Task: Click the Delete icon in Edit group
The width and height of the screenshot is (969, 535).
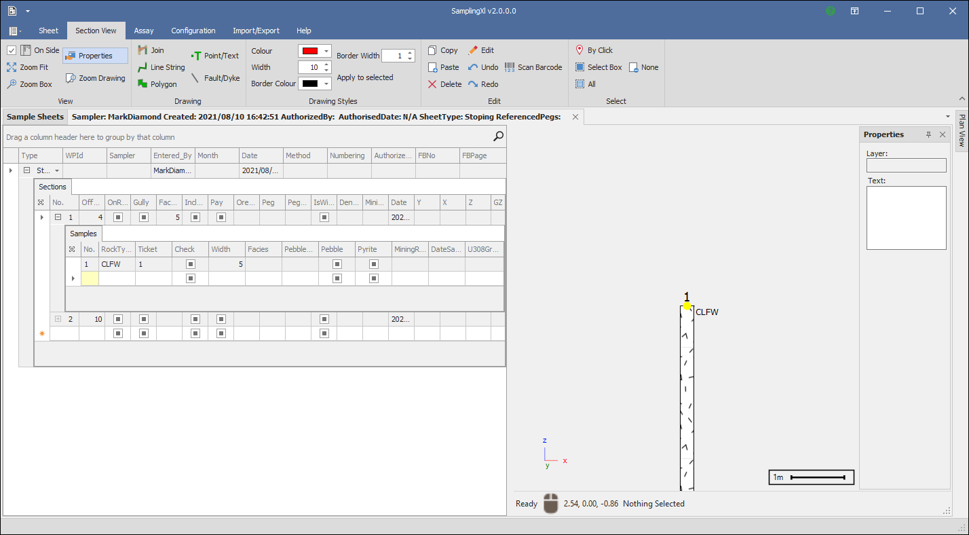Action: [x=444, y=84]
